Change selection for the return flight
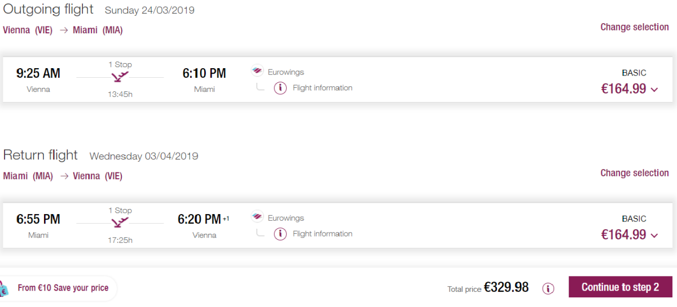 (634, 173)
